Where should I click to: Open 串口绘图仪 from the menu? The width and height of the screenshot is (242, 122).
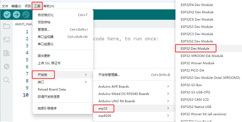point(63,44)
